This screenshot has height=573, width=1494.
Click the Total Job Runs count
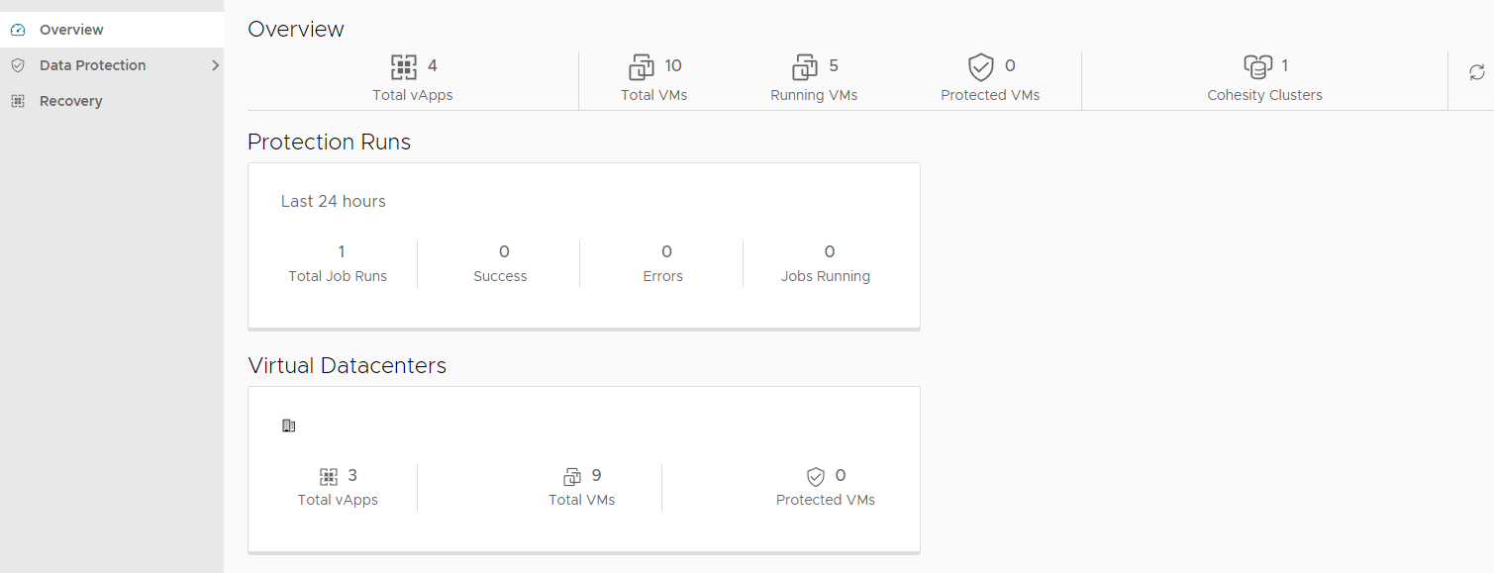point(342,252)
